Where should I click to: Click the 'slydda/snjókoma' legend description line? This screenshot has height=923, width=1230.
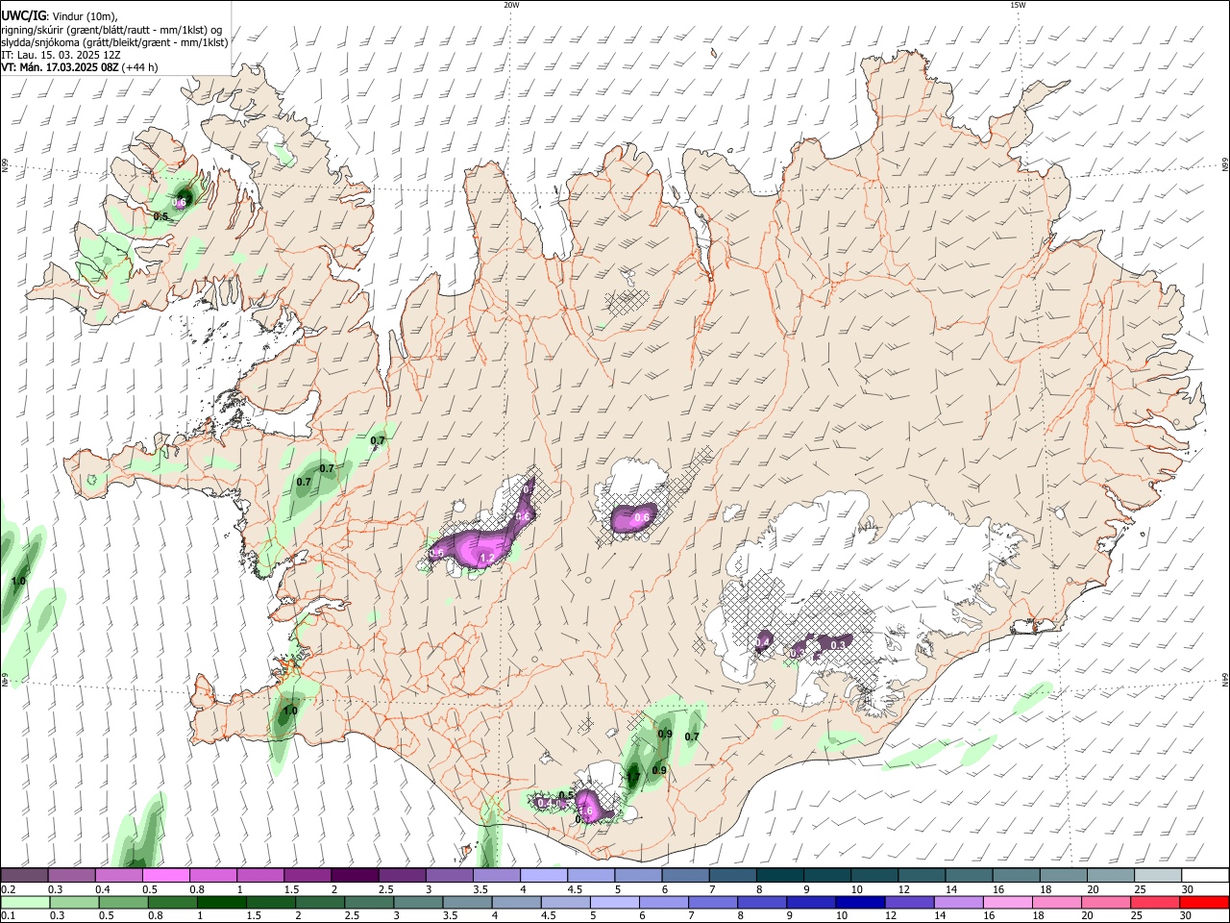114,42
